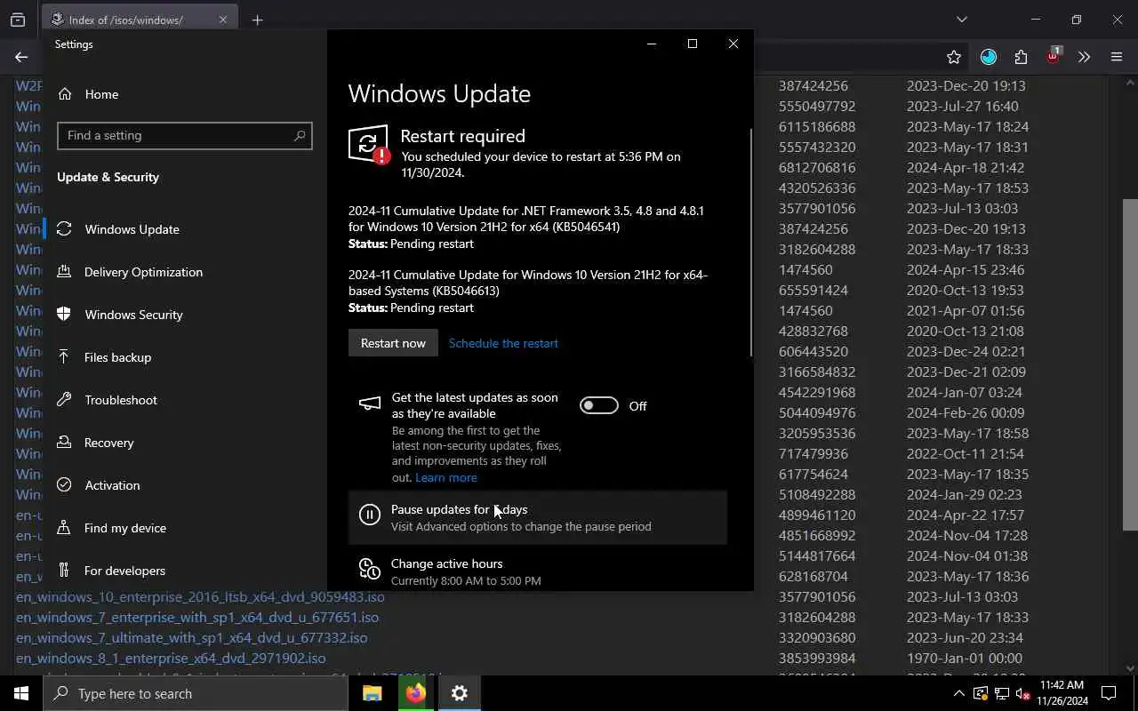Open Delivery Optimization settings
This screenshot has width=1138, height=711.
(143, 272)
